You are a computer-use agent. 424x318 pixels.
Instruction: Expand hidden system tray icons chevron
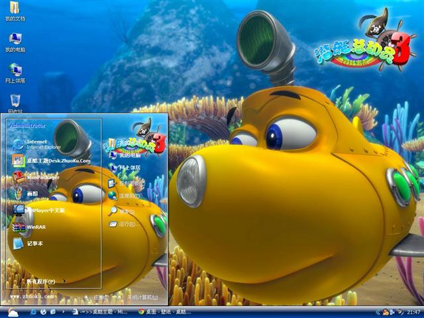point(378,312)
